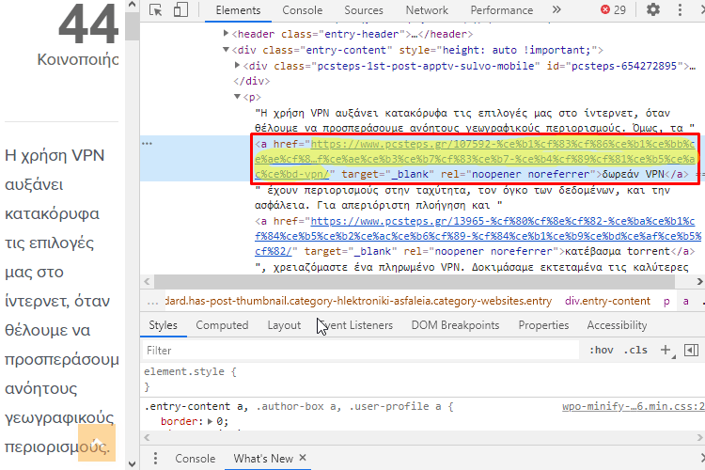The width and height of the screenshot is (705, 470).
Task: Open the Computed pane tab
Action: point(222,325)
